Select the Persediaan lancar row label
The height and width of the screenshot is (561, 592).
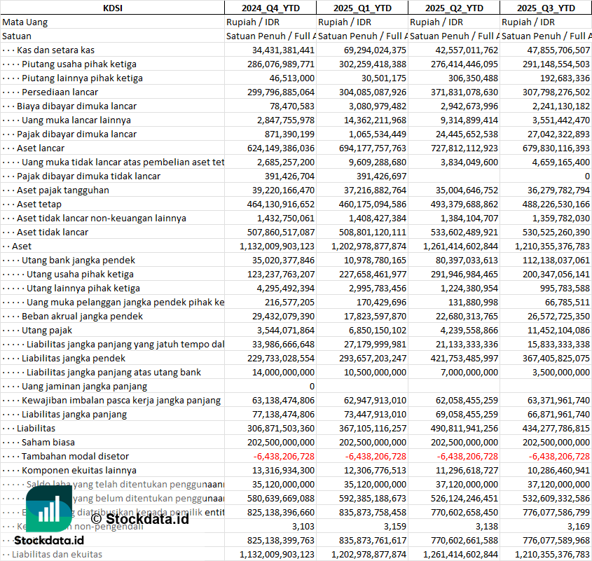(x=60, y=92)
